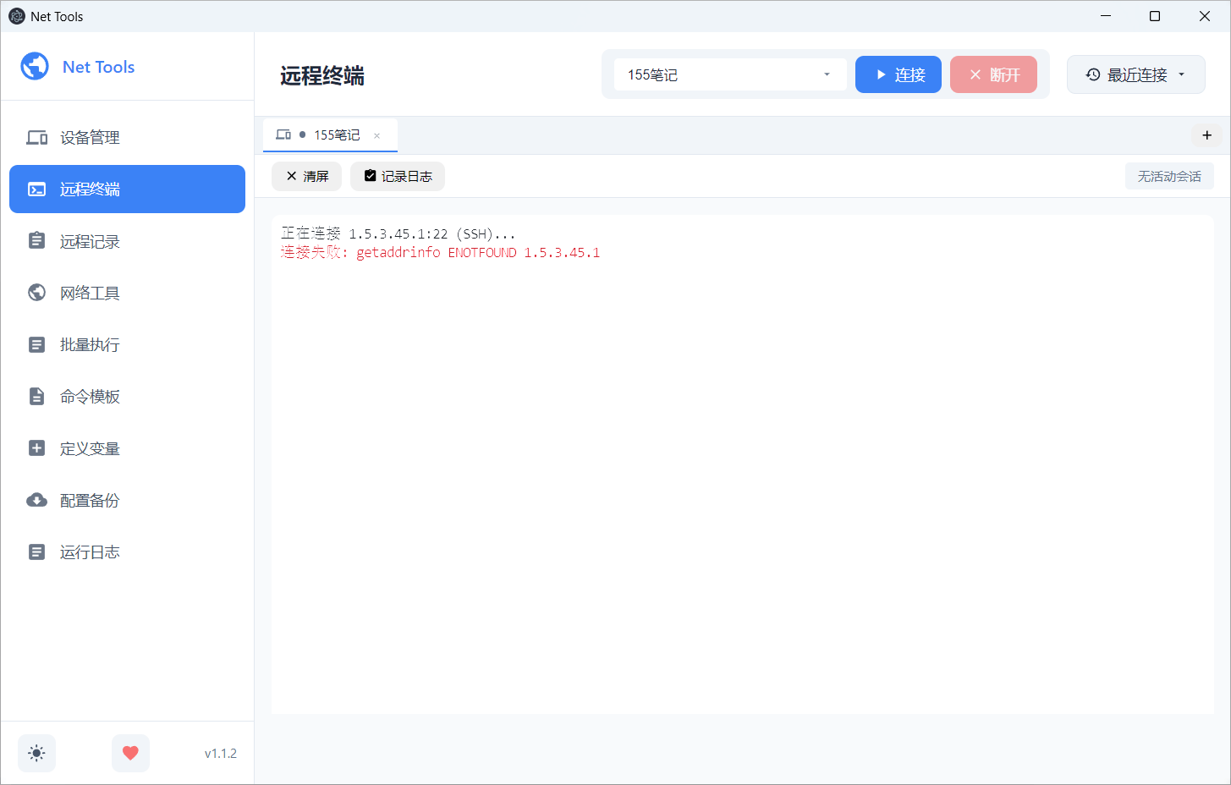Select the Network Tools (网络工具) globe icon
Image resolution: width=1231 pixels, height=785 pixels.
pyautogui.click(x=36, y=293)
